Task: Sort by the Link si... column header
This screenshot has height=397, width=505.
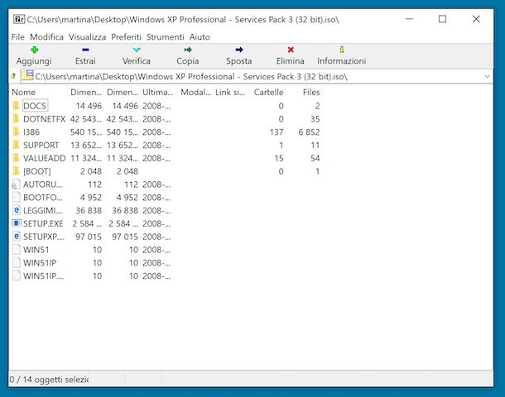Action: [x=231, y=93]
